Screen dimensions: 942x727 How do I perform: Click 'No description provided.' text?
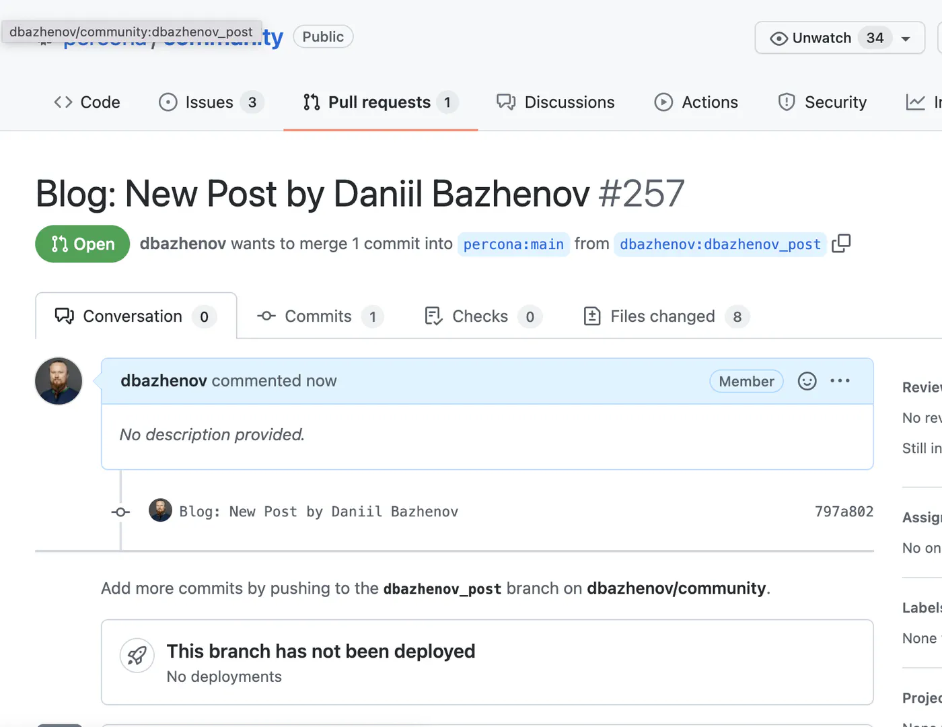(212, 435)
